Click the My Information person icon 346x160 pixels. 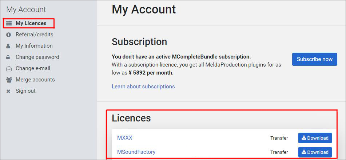(x=8, y=46)
